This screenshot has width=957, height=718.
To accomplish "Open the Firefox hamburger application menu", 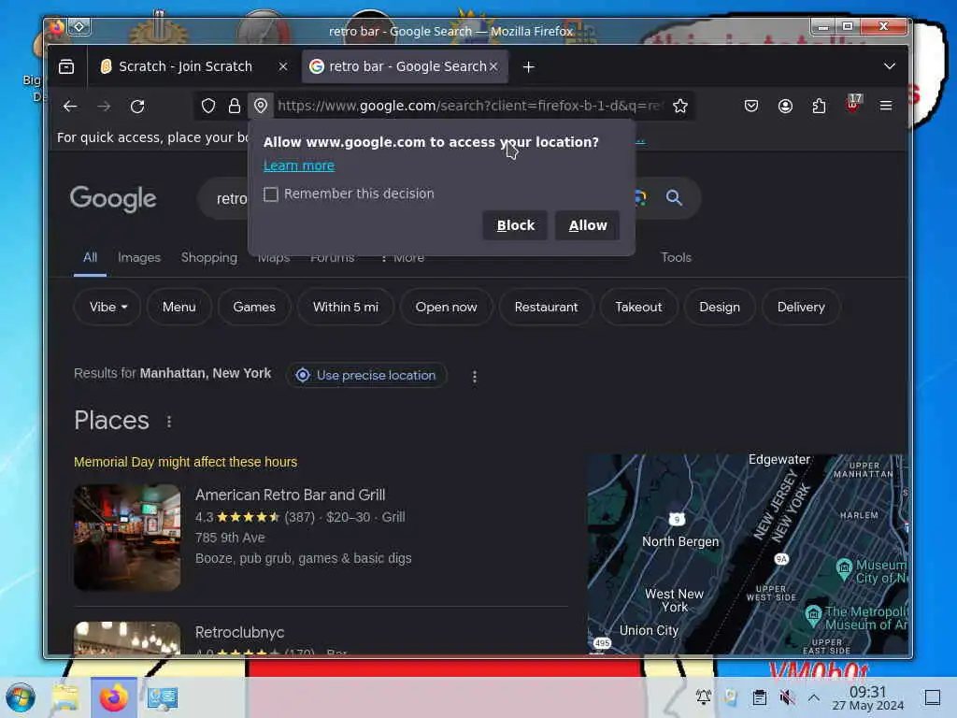I will (886, 107).
